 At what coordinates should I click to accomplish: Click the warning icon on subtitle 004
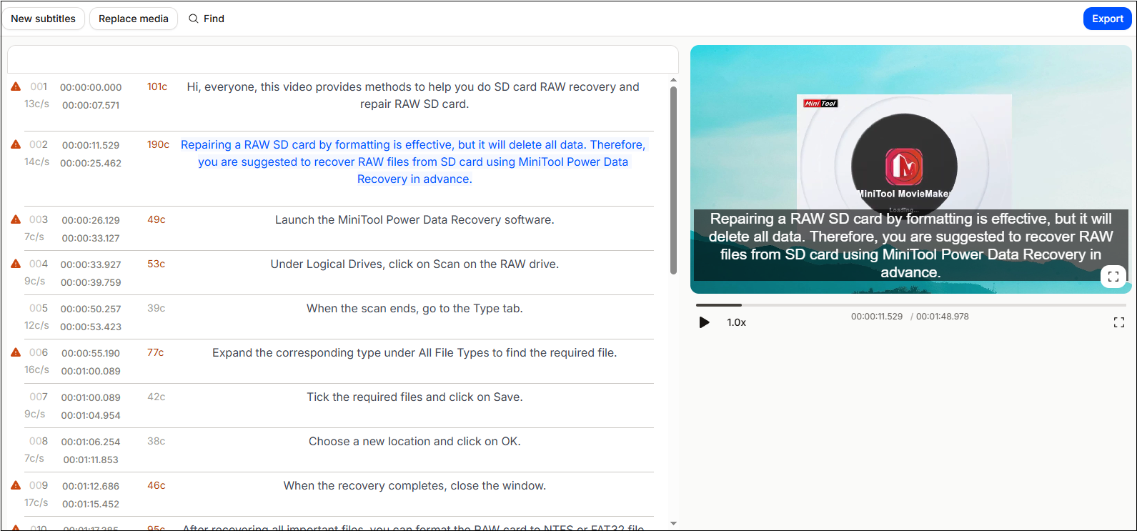[16, 264]
